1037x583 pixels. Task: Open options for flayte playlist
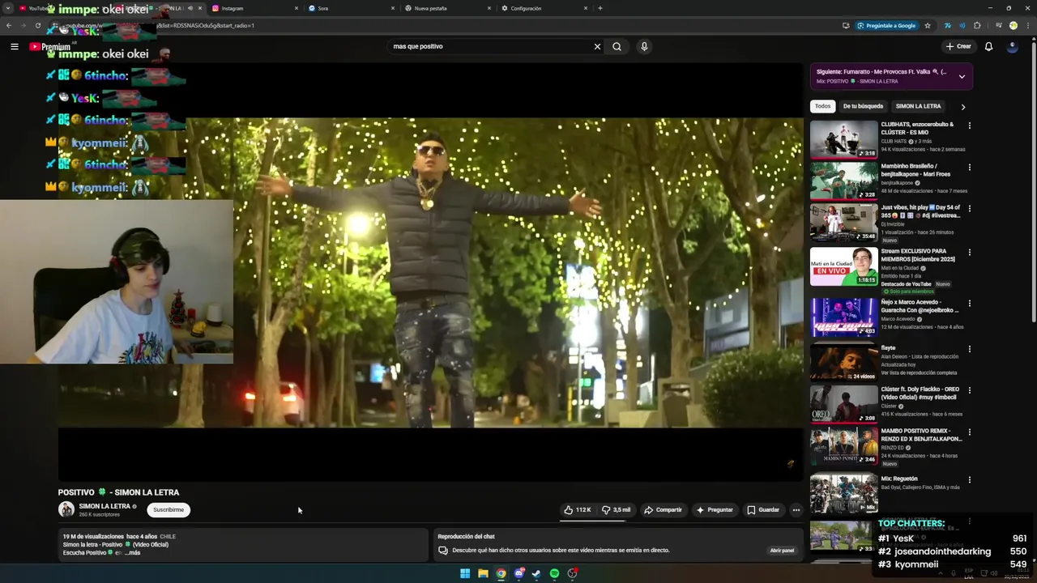tap(969, 349)
